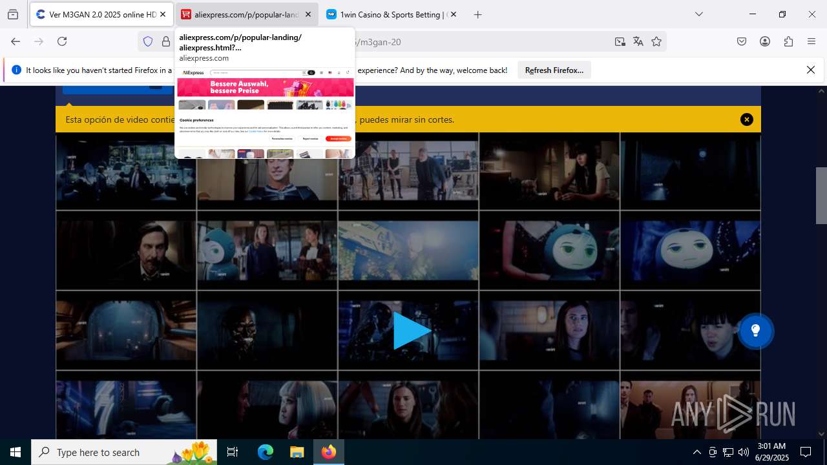The image size is (827, 465).
Task: Bookmark this page with the star
Action: [656, 41]
